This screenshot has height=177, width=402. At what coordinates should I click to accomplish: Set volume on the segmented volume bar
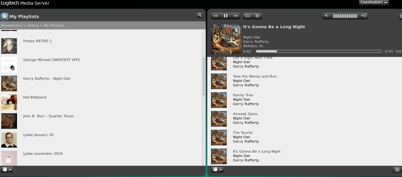pyautogui.click(x=345, y=16)
